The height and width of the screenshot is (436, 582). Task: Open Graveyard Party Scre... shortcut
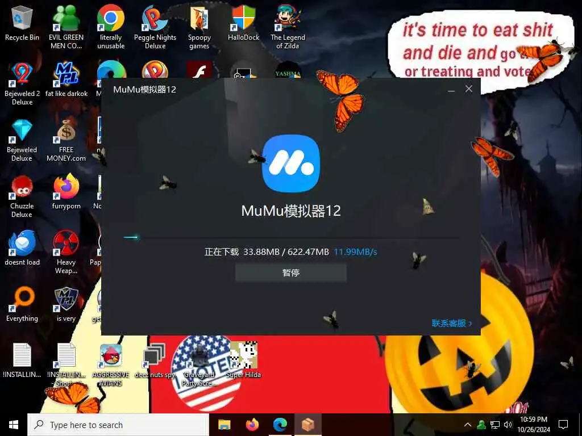click(199, 364)
